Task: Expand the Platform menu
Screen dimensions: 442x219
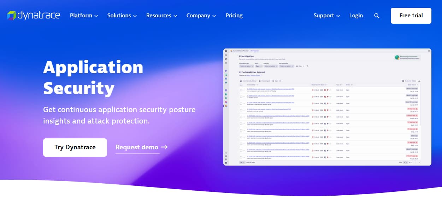Action: coord(84,16)
